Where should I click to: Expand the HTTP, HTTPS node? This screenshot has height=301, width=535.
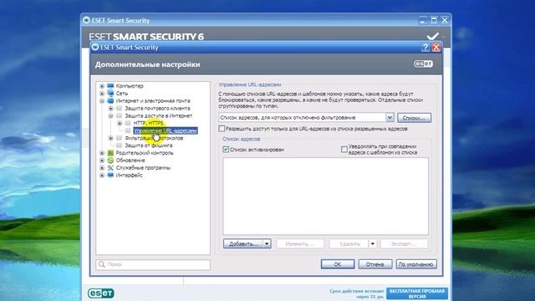pos(120,123)
